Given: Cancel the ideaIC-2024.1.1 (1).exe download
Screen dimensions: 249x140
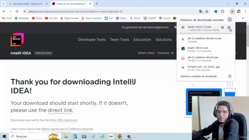Looking at the screenshot, I should click(229, 28).
